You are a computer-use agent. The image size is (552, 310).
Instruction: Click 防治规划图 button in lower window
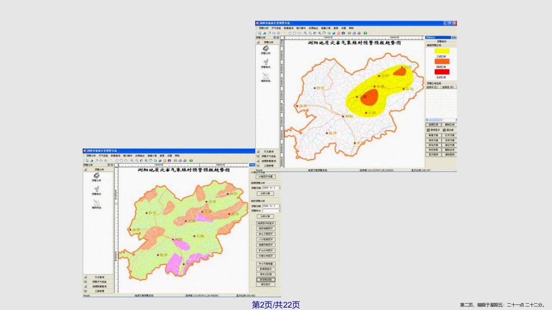coord(266,280)
